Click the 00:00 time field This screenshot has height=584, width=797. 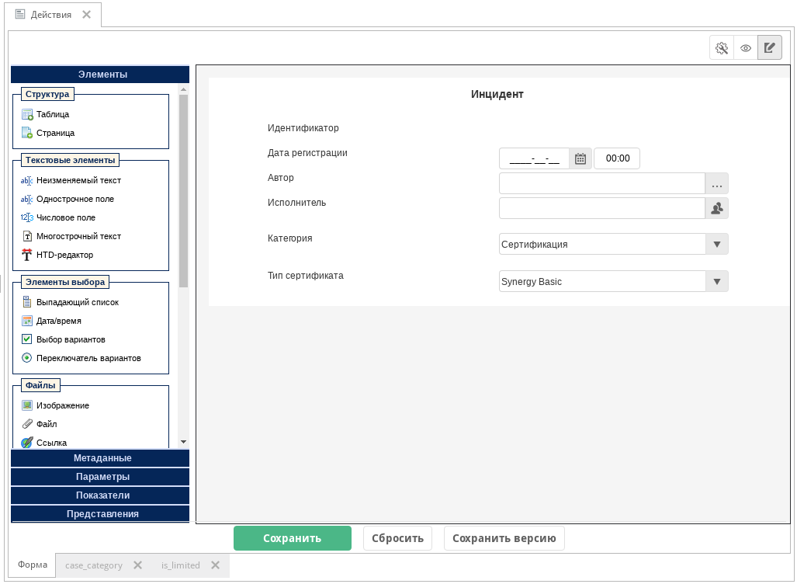click(617, 158)
